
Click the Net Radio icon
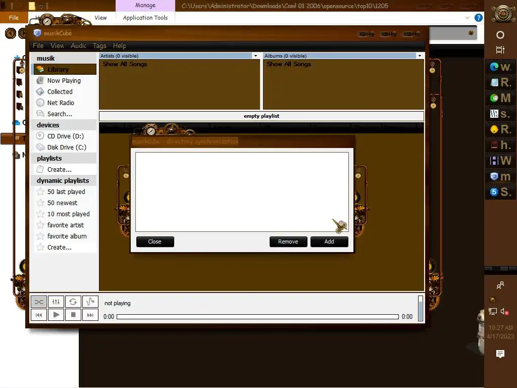(x=40, y=103)
